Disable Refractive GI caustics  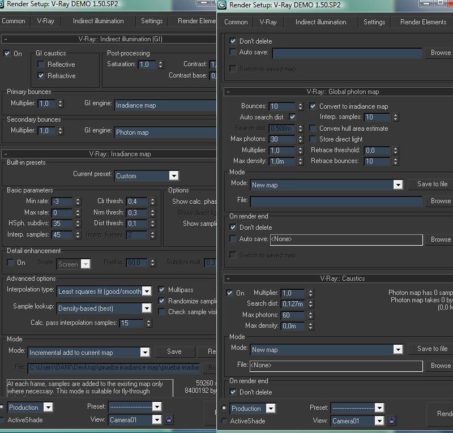click(41, 75)
